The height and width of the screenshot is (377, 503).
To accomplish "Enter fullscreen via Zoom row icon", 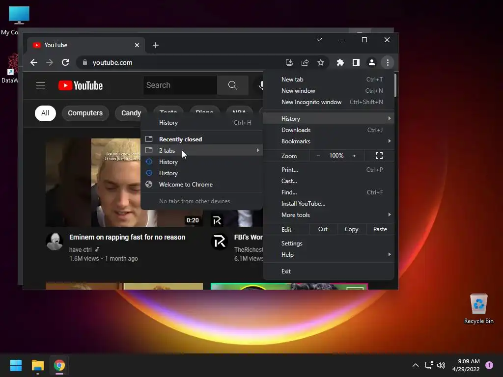I will [379, 156].
